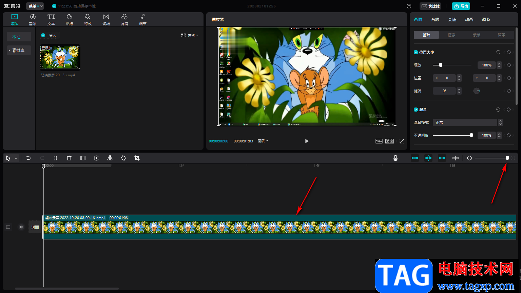
Task: Add keyframe diamond for 不透明度
Action: (x=509, y=135)
